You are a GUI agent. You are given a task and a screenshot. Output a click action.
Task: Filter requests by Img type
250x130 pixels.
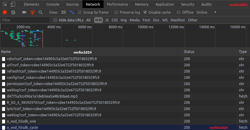[x=124, y=20]
